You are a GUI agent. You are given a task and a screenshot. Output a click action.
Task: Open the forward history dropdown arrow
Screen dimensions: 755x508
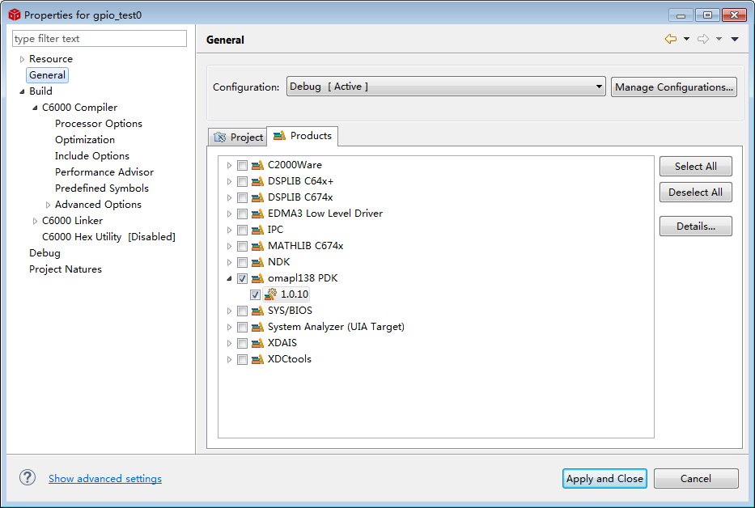tap(719, 39)
